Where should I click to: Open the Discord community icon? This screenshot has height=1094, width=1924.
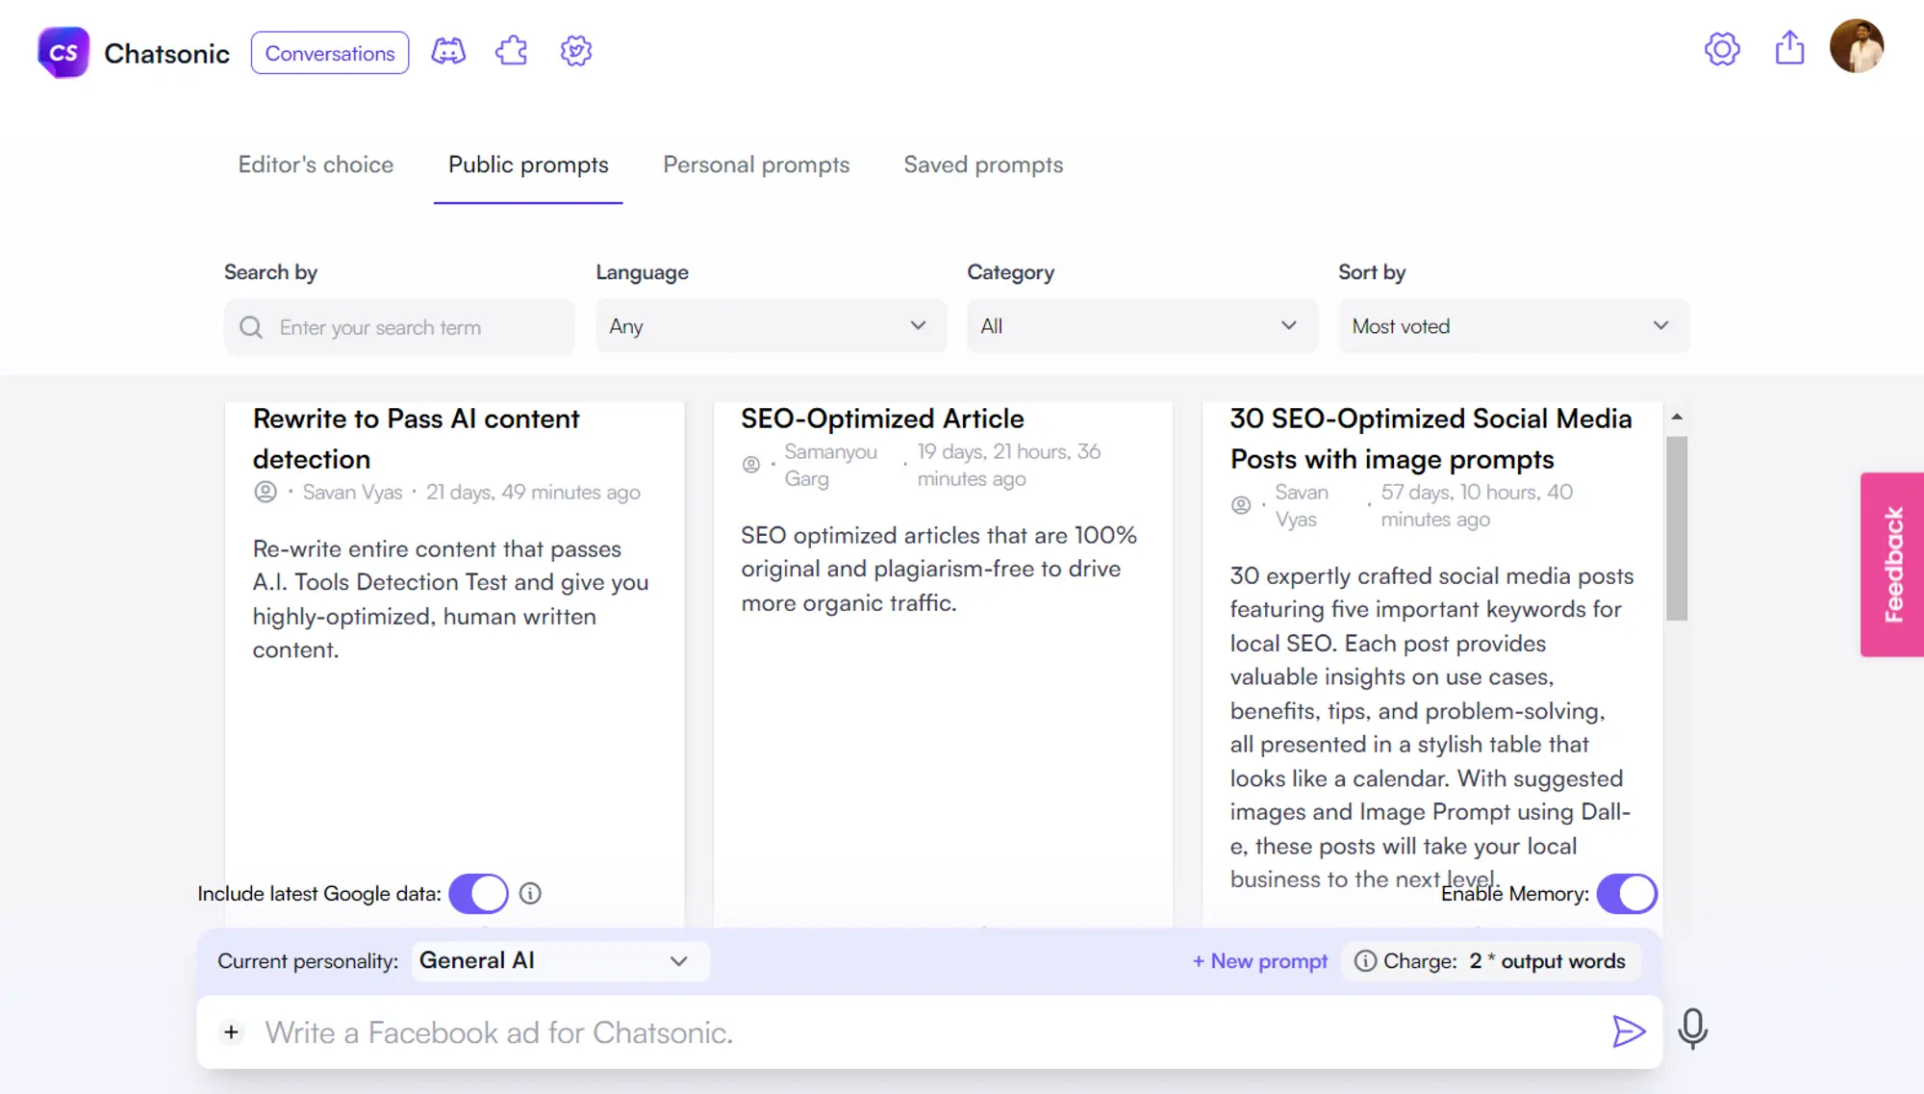point(448,52)
